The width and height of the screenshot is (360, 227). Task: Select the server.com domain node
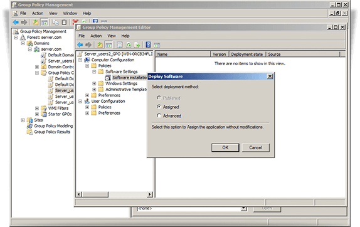point(51,49)
